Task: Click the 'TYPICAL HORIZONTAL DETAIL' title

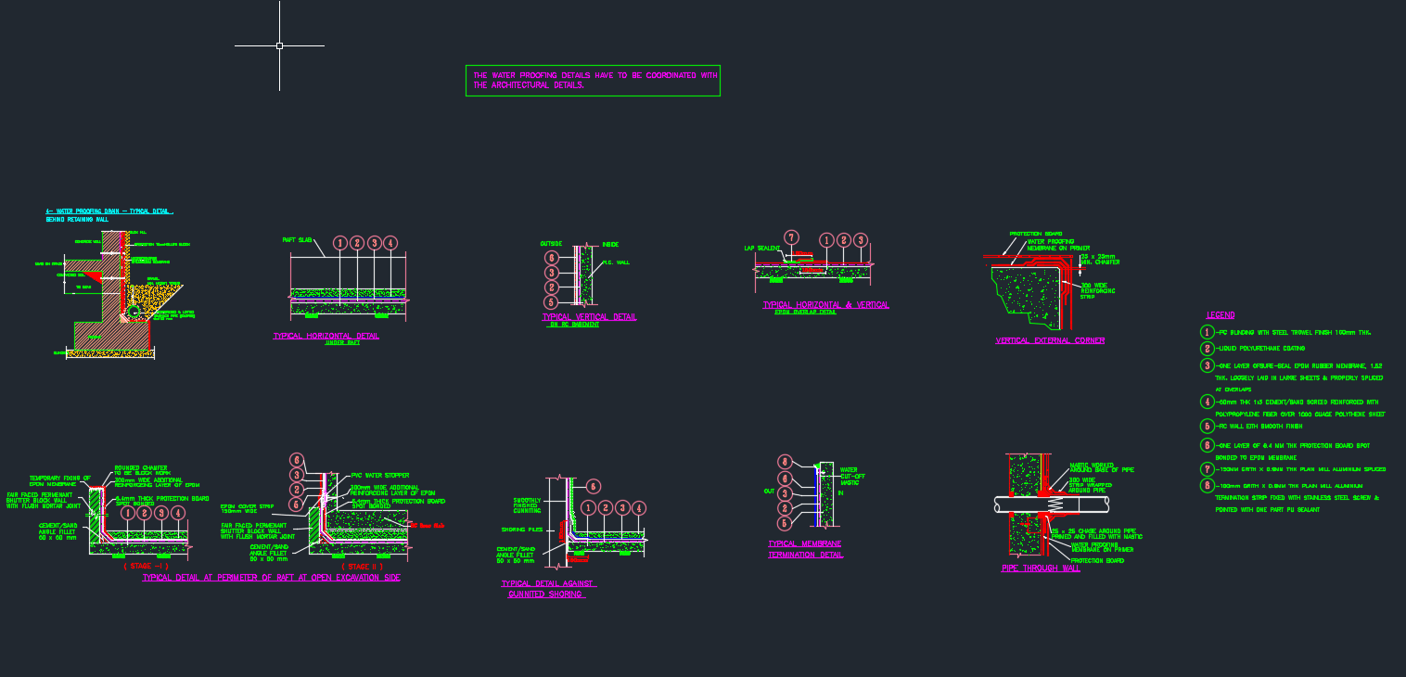Action: coord(326,336)
